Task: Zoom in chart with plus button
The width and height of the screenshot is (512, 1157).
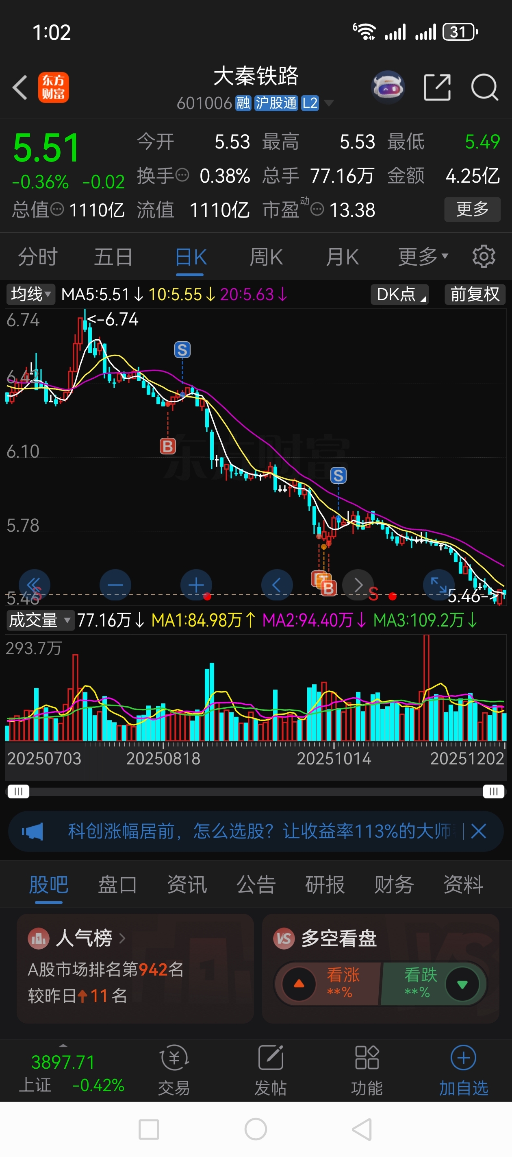Action: pyautogui.click(x=196, y=585)
